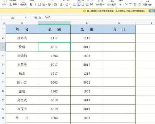Viewport: 155px width, 124px height.
Task: Open the font color dropdown arrow
Action: coord(64,5)
